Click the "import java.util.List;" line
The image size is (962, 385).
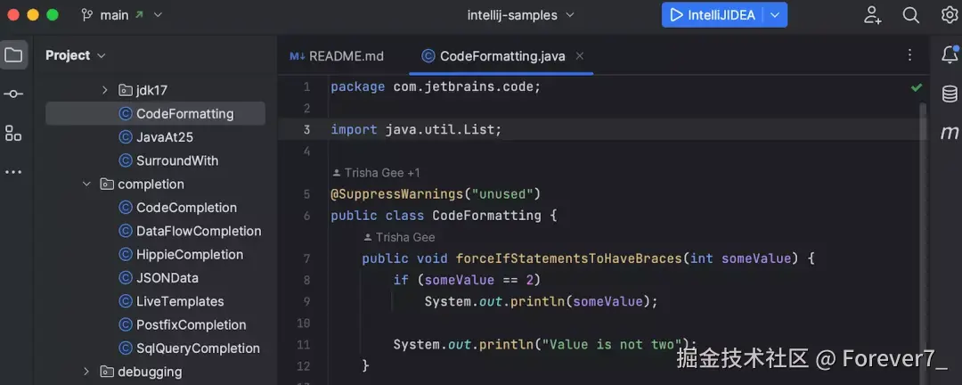coord(416,129)
